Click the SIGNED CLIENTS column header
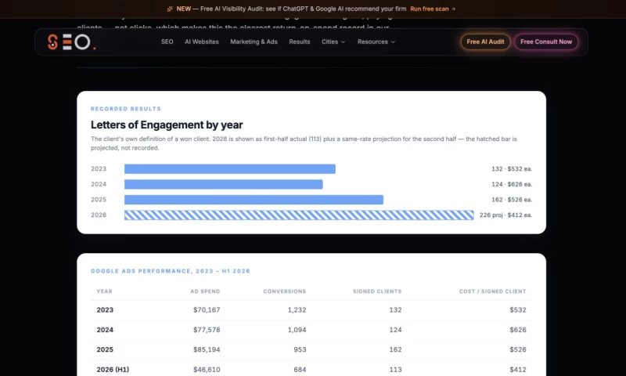Viewport: 626px width, 376px height. 377,291
